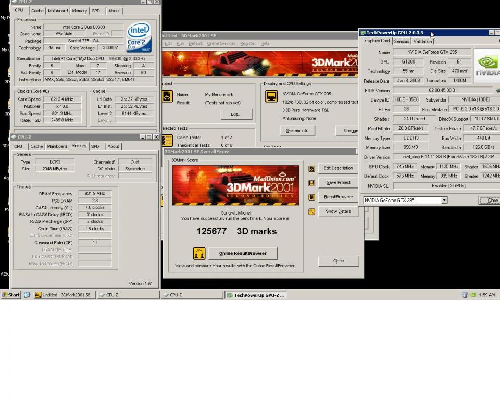The image size is (500, 400).
Task: Open the Validation tab in GPU-Z
Action: point(422,42)
